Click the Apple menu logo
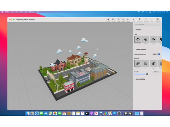Image resolution: width=170 pixels, height=127 pixels. click(2, 12)
